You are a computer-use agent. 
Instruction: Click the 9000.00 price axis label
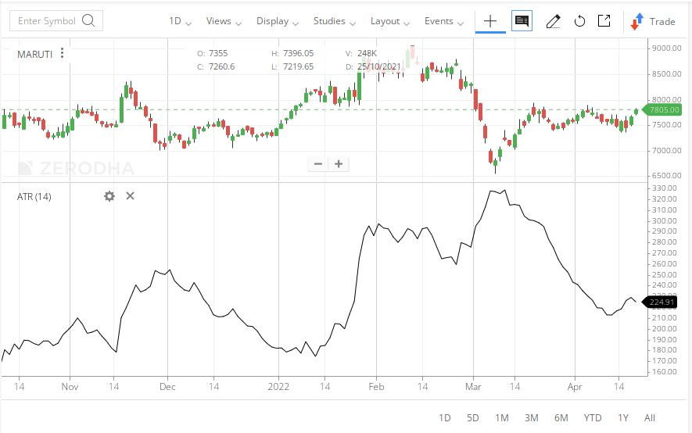666,48
